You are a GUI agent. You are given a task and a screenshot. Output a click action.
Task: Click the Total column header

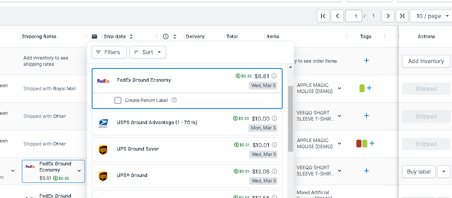coord(232,37)
